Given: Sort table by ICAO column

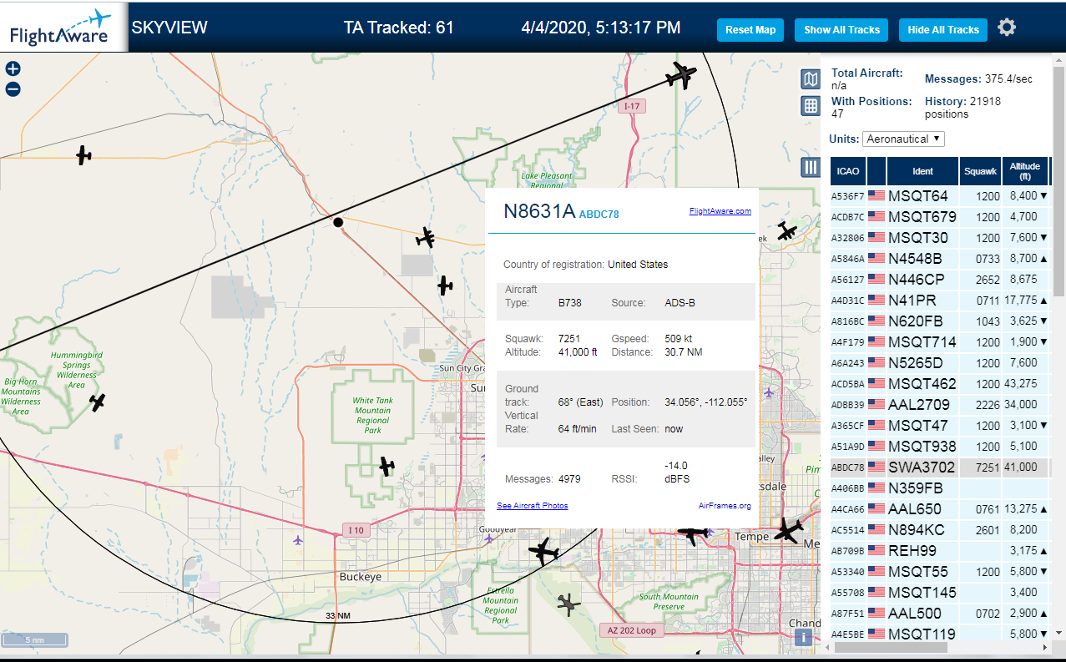Looking at the screenshot, I should coord(848,171).
